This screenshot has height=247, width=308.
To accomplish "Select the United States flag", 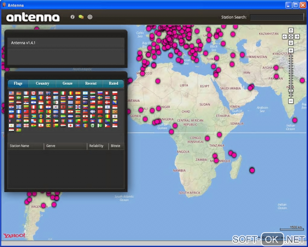I will pyautogui.click(x=11, y=93).
